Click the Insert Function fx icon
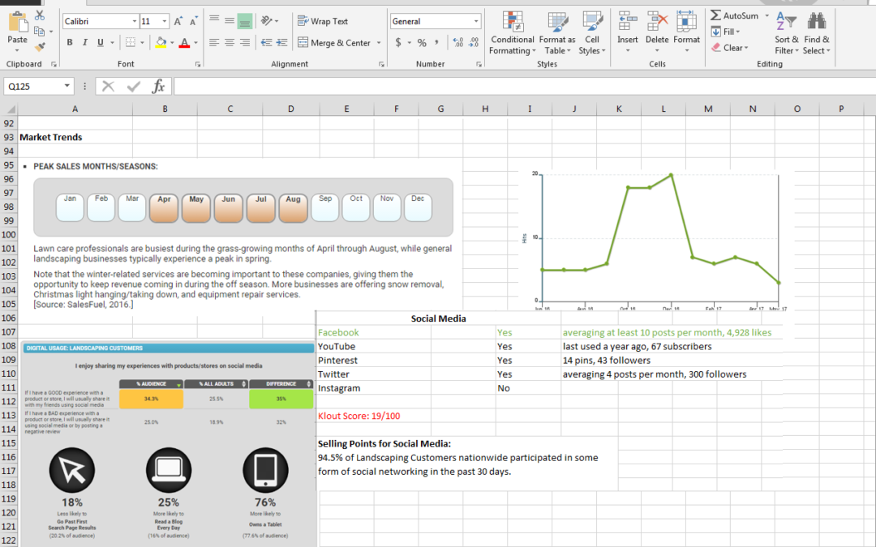Screen dimensions: 876x547 click(158, 86)
